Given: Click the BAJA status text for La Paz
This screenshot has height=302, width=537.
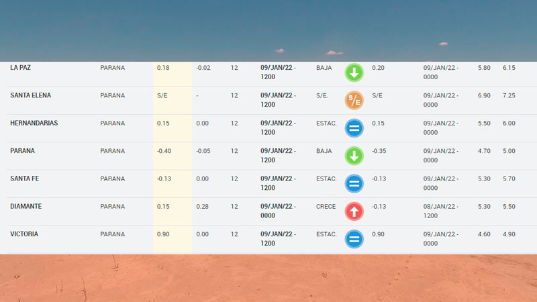Looking at the screenshot, I should click(x=324, y=68).
